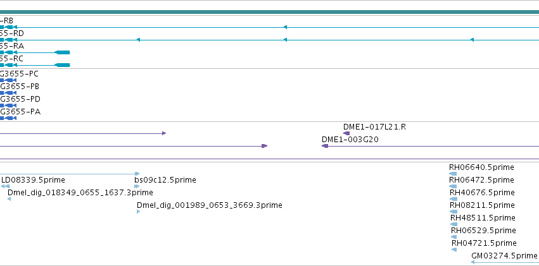
Task: Click the RH40676.5prime EST label
Action: tap(482, 193)
